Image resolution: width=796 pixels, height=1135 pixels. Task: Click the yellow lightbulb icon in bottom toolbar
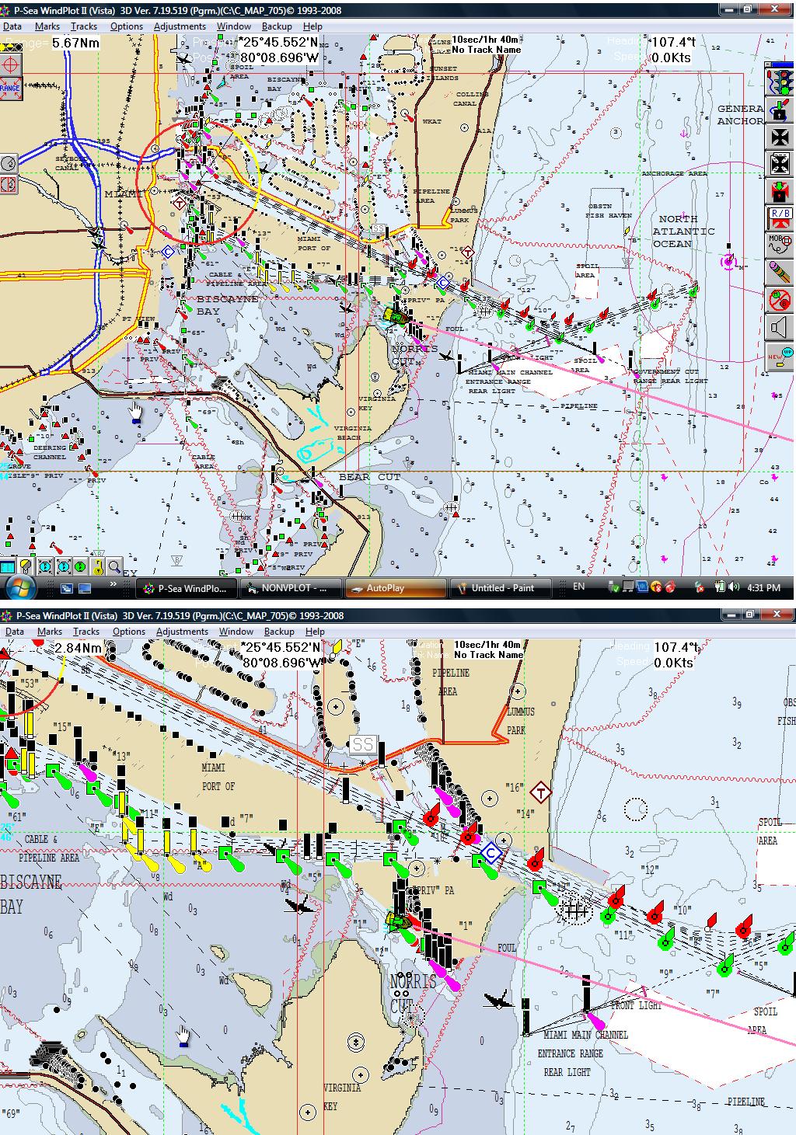tap(26, 566)
